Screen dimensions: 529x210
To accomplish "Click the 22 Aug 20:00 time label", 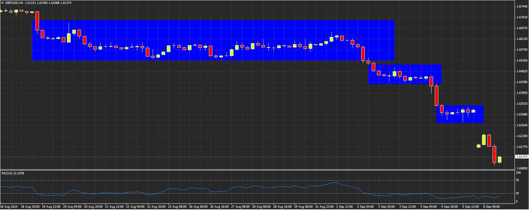I will tap(156, 207).
